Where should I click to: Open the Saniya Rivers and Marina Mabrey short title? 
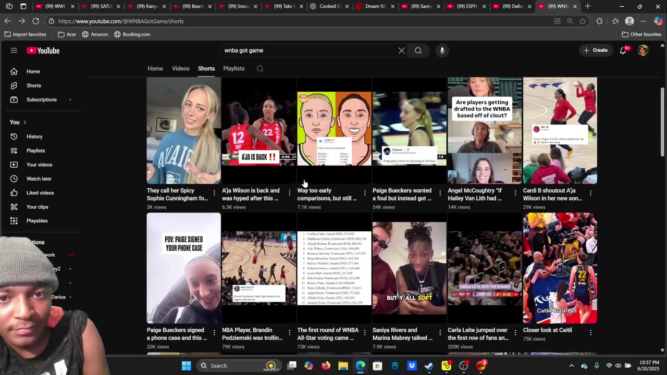pyautogui.click(x=402, y=334)
